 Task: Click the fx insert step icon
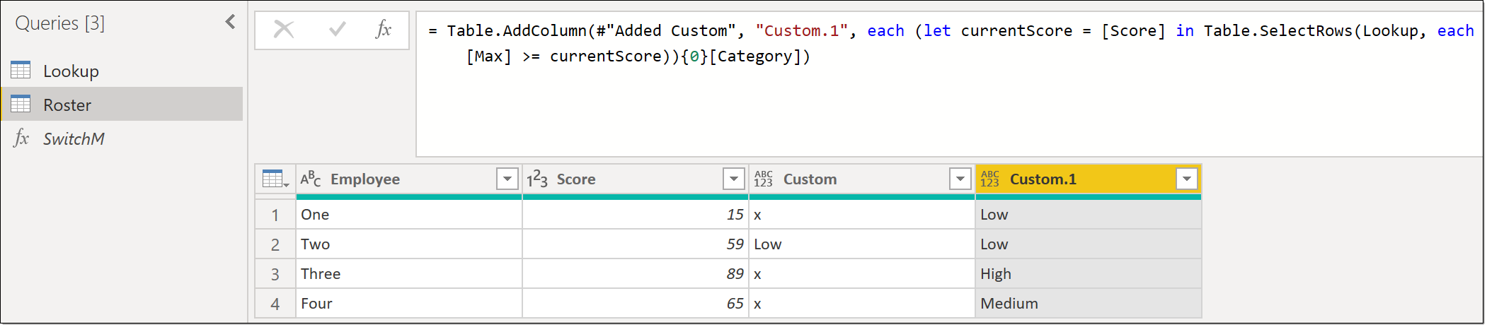pyautogui.click(x=384, y=29)
